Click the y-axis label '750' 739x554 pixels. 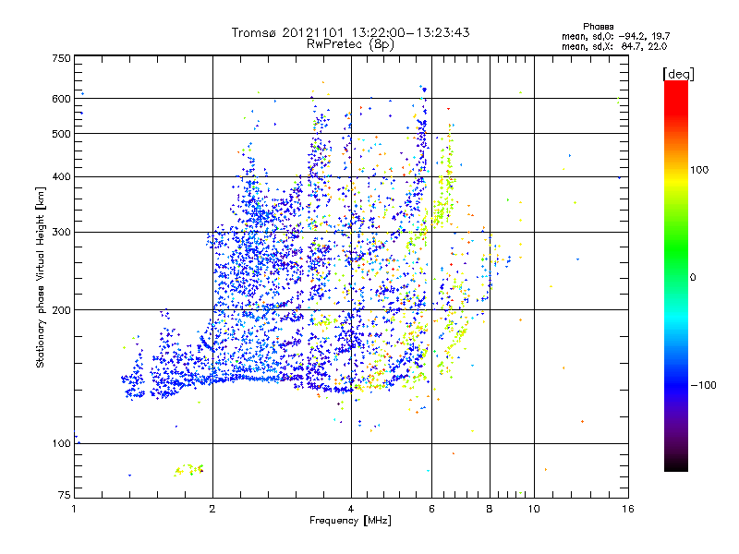click(62, 58)
